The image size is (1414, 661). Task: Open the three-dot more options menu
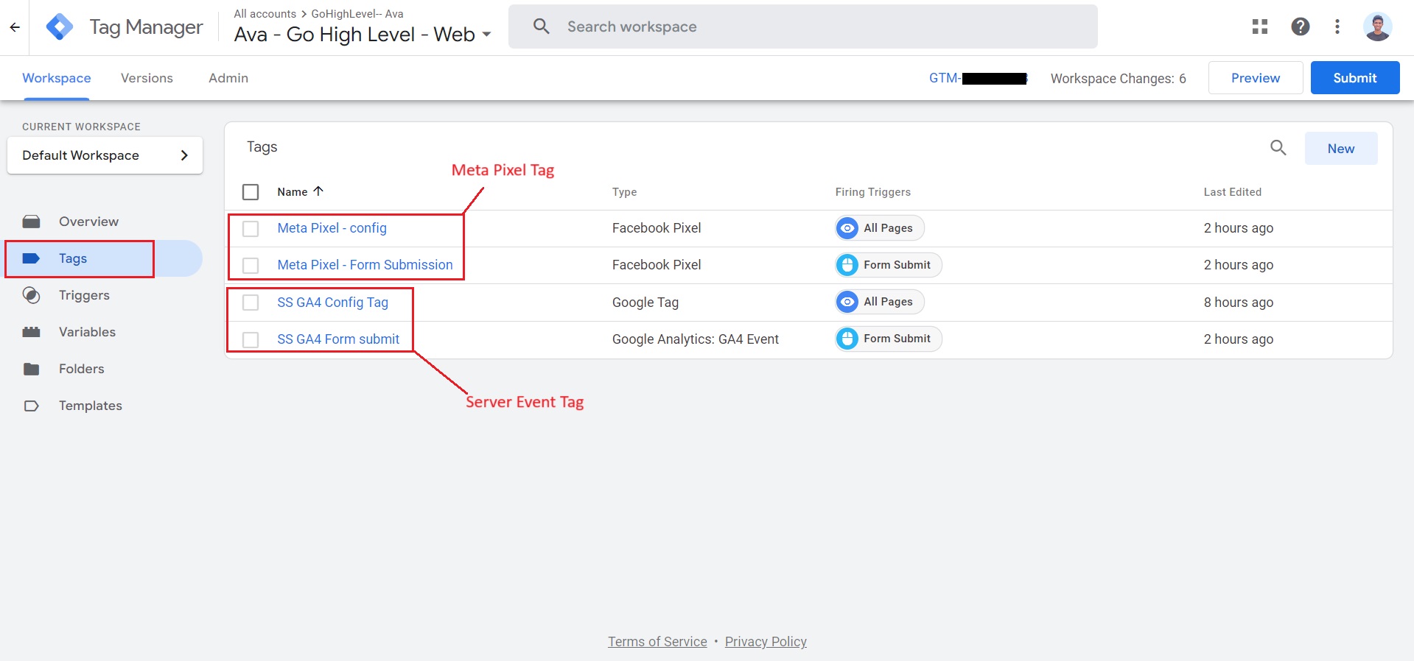tap(1337, 27)
